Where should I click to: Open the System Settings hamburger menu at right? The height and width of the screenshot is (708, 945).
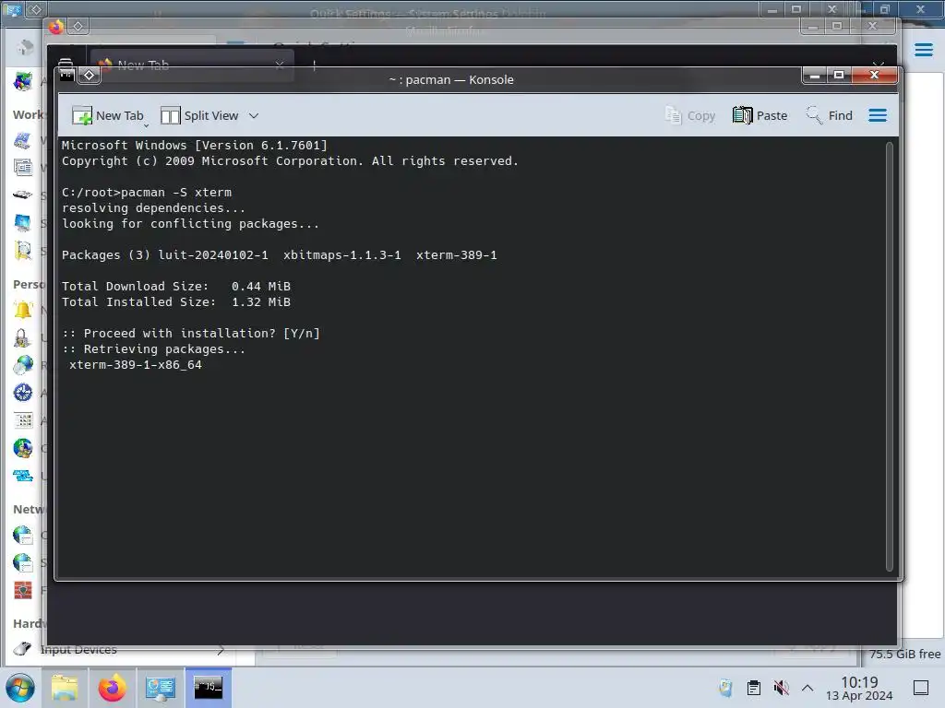click(x=923, y=50)
